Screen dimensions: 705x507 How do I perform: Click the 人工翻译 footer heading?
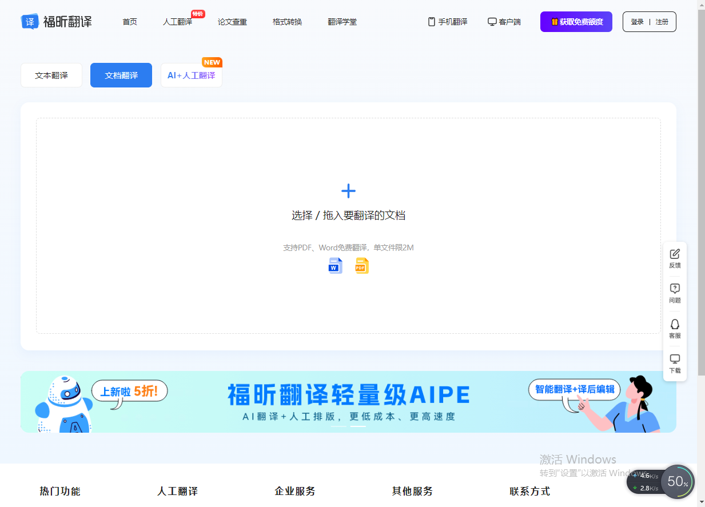click(x=177, y=491)
